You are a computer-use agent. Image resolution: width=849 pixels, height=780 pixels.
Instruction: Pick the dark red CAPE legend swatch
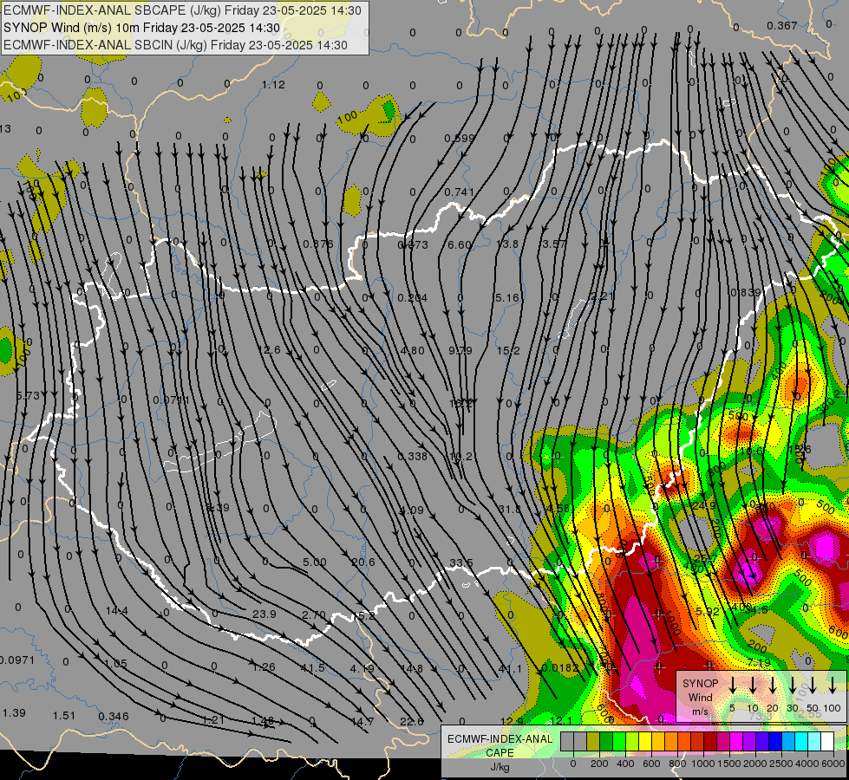(x=710, y=741)
